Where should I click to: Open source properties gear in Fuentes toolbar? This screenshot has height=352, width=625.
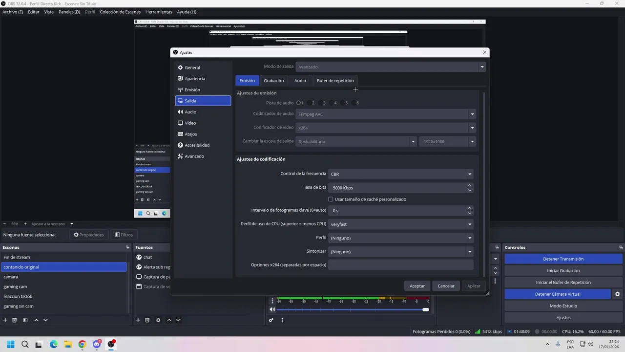pos(158,320)
